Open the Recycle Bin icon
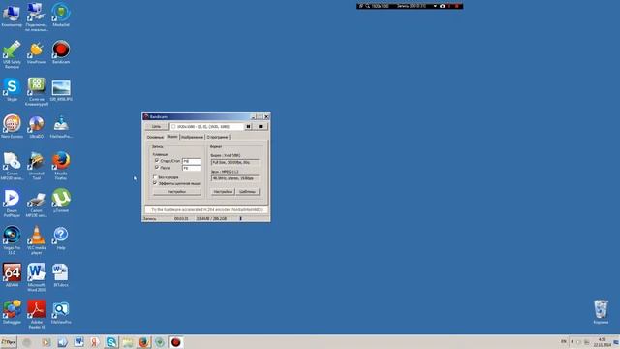The width and height of the screenshot is (620, 349). click(601, 312)
